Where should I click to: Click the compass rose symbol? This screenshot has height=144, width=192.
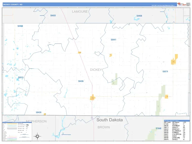[37, 136]
